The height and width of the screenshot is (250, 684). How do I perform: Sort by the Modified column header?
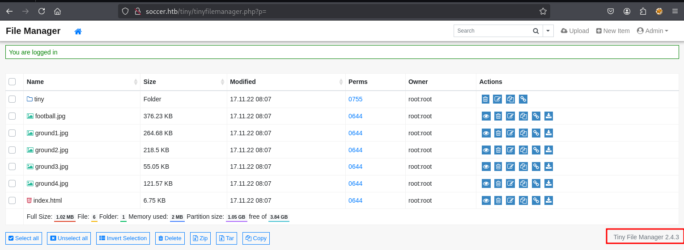click(x=286, y=82)
